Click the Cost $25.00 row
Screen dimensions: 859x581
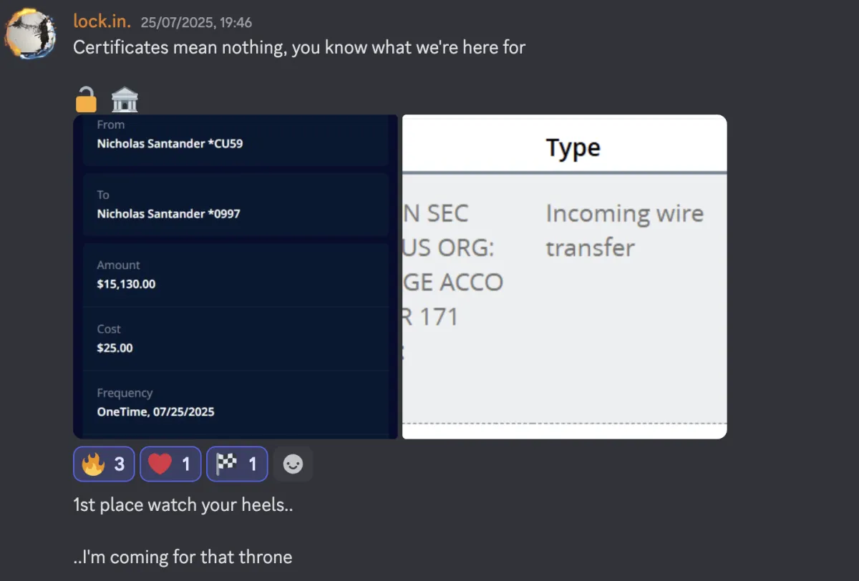coord(235,339)
